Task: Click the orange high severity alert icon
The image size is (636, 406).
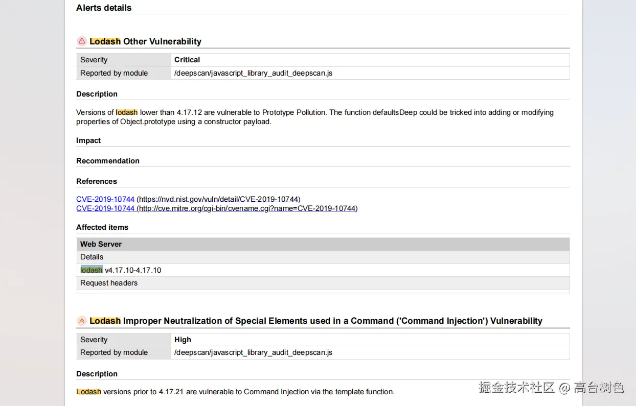Action: 82,321
